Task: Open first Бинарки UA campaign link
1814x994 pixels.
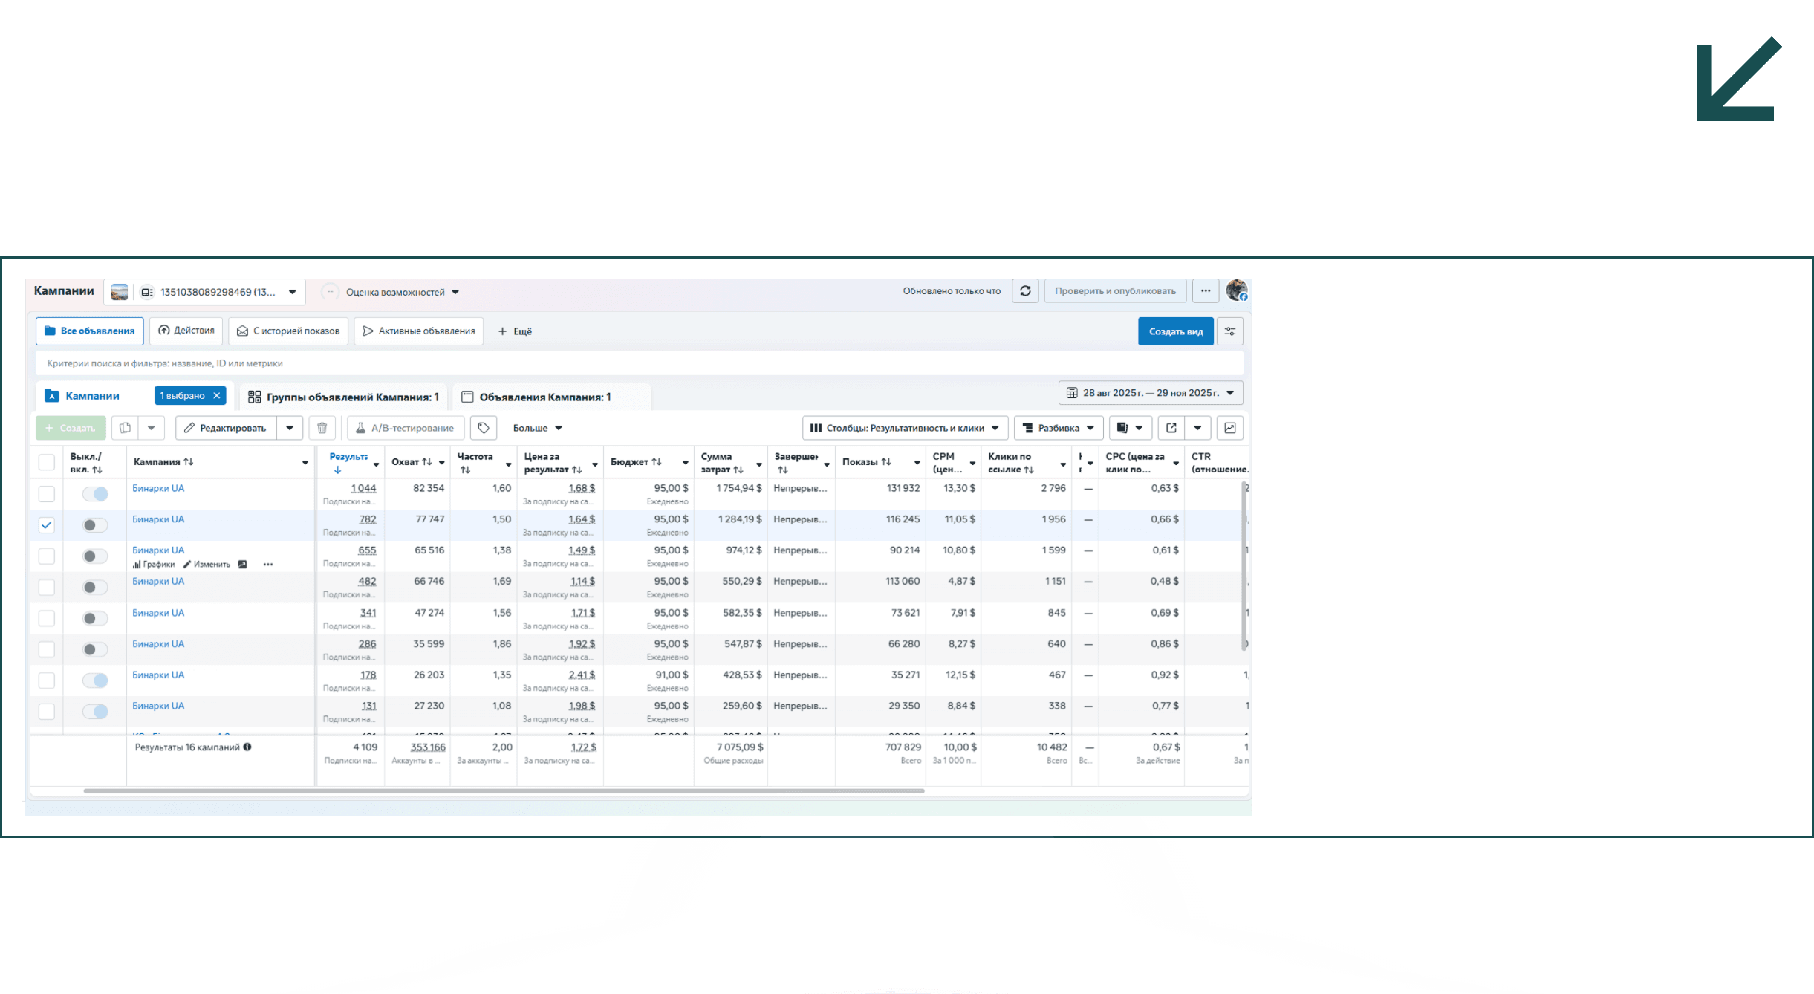Action: 158,488
